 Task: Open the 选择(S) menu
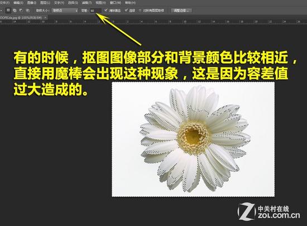(73, 3)
